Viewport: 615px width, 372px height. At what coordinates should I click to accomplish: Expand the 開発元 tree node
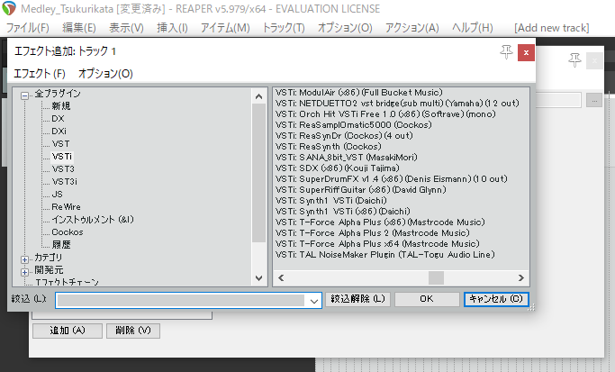pyautogui.click(x=24, y=272)
